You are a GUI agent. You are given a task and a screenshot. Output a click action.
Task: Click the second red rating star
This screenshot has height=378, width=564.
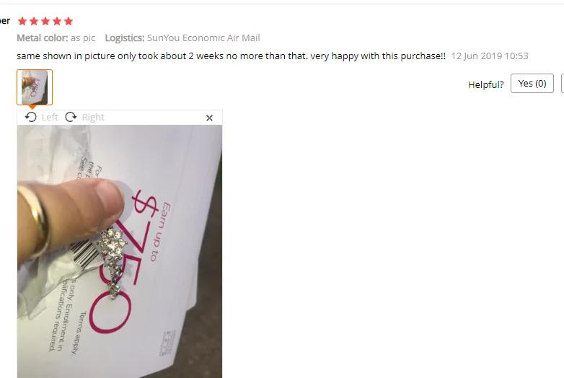click(34, 21)
